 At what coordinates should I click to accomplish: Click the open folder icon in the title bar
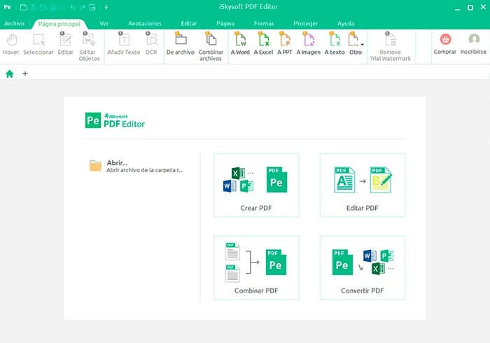pyautogui.click(x=23, y=7)
